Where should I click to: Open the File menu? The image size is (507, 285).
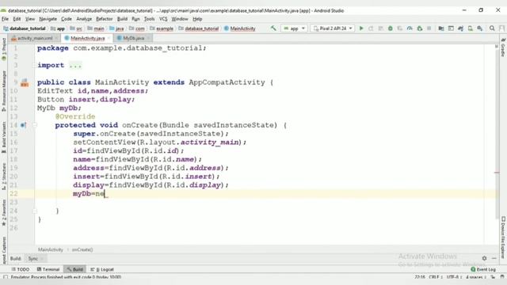[x=6, y=19]
